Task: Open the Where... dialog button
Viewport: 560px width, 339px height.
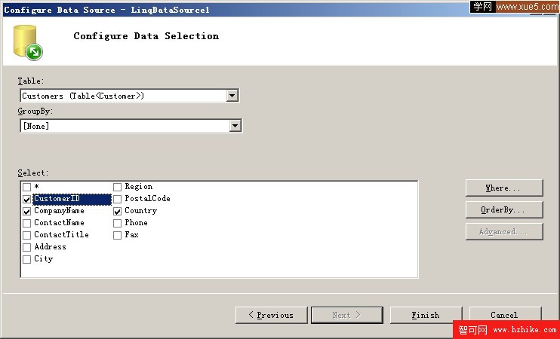Action: [504, 188]
